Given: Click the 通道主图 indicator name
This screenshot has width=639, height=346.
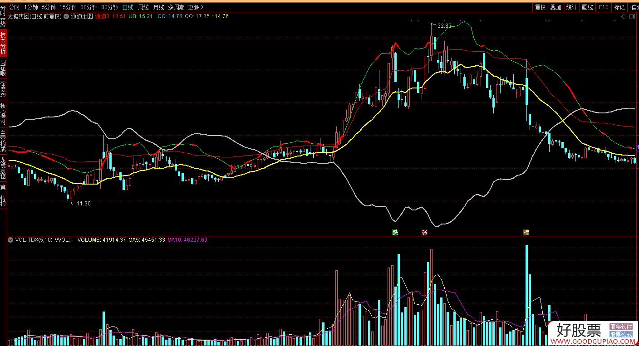Looking at the screenshot, I should pos(82,16).
